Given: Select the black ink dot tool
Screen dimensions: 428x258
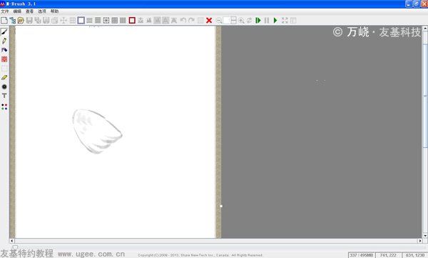Looking at the screenshot, I should [4, 86].
